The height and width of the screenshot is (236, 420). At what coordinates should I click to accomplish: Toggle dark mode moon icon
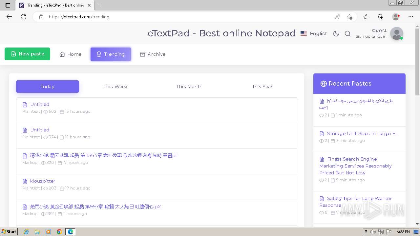coord(336,33)
